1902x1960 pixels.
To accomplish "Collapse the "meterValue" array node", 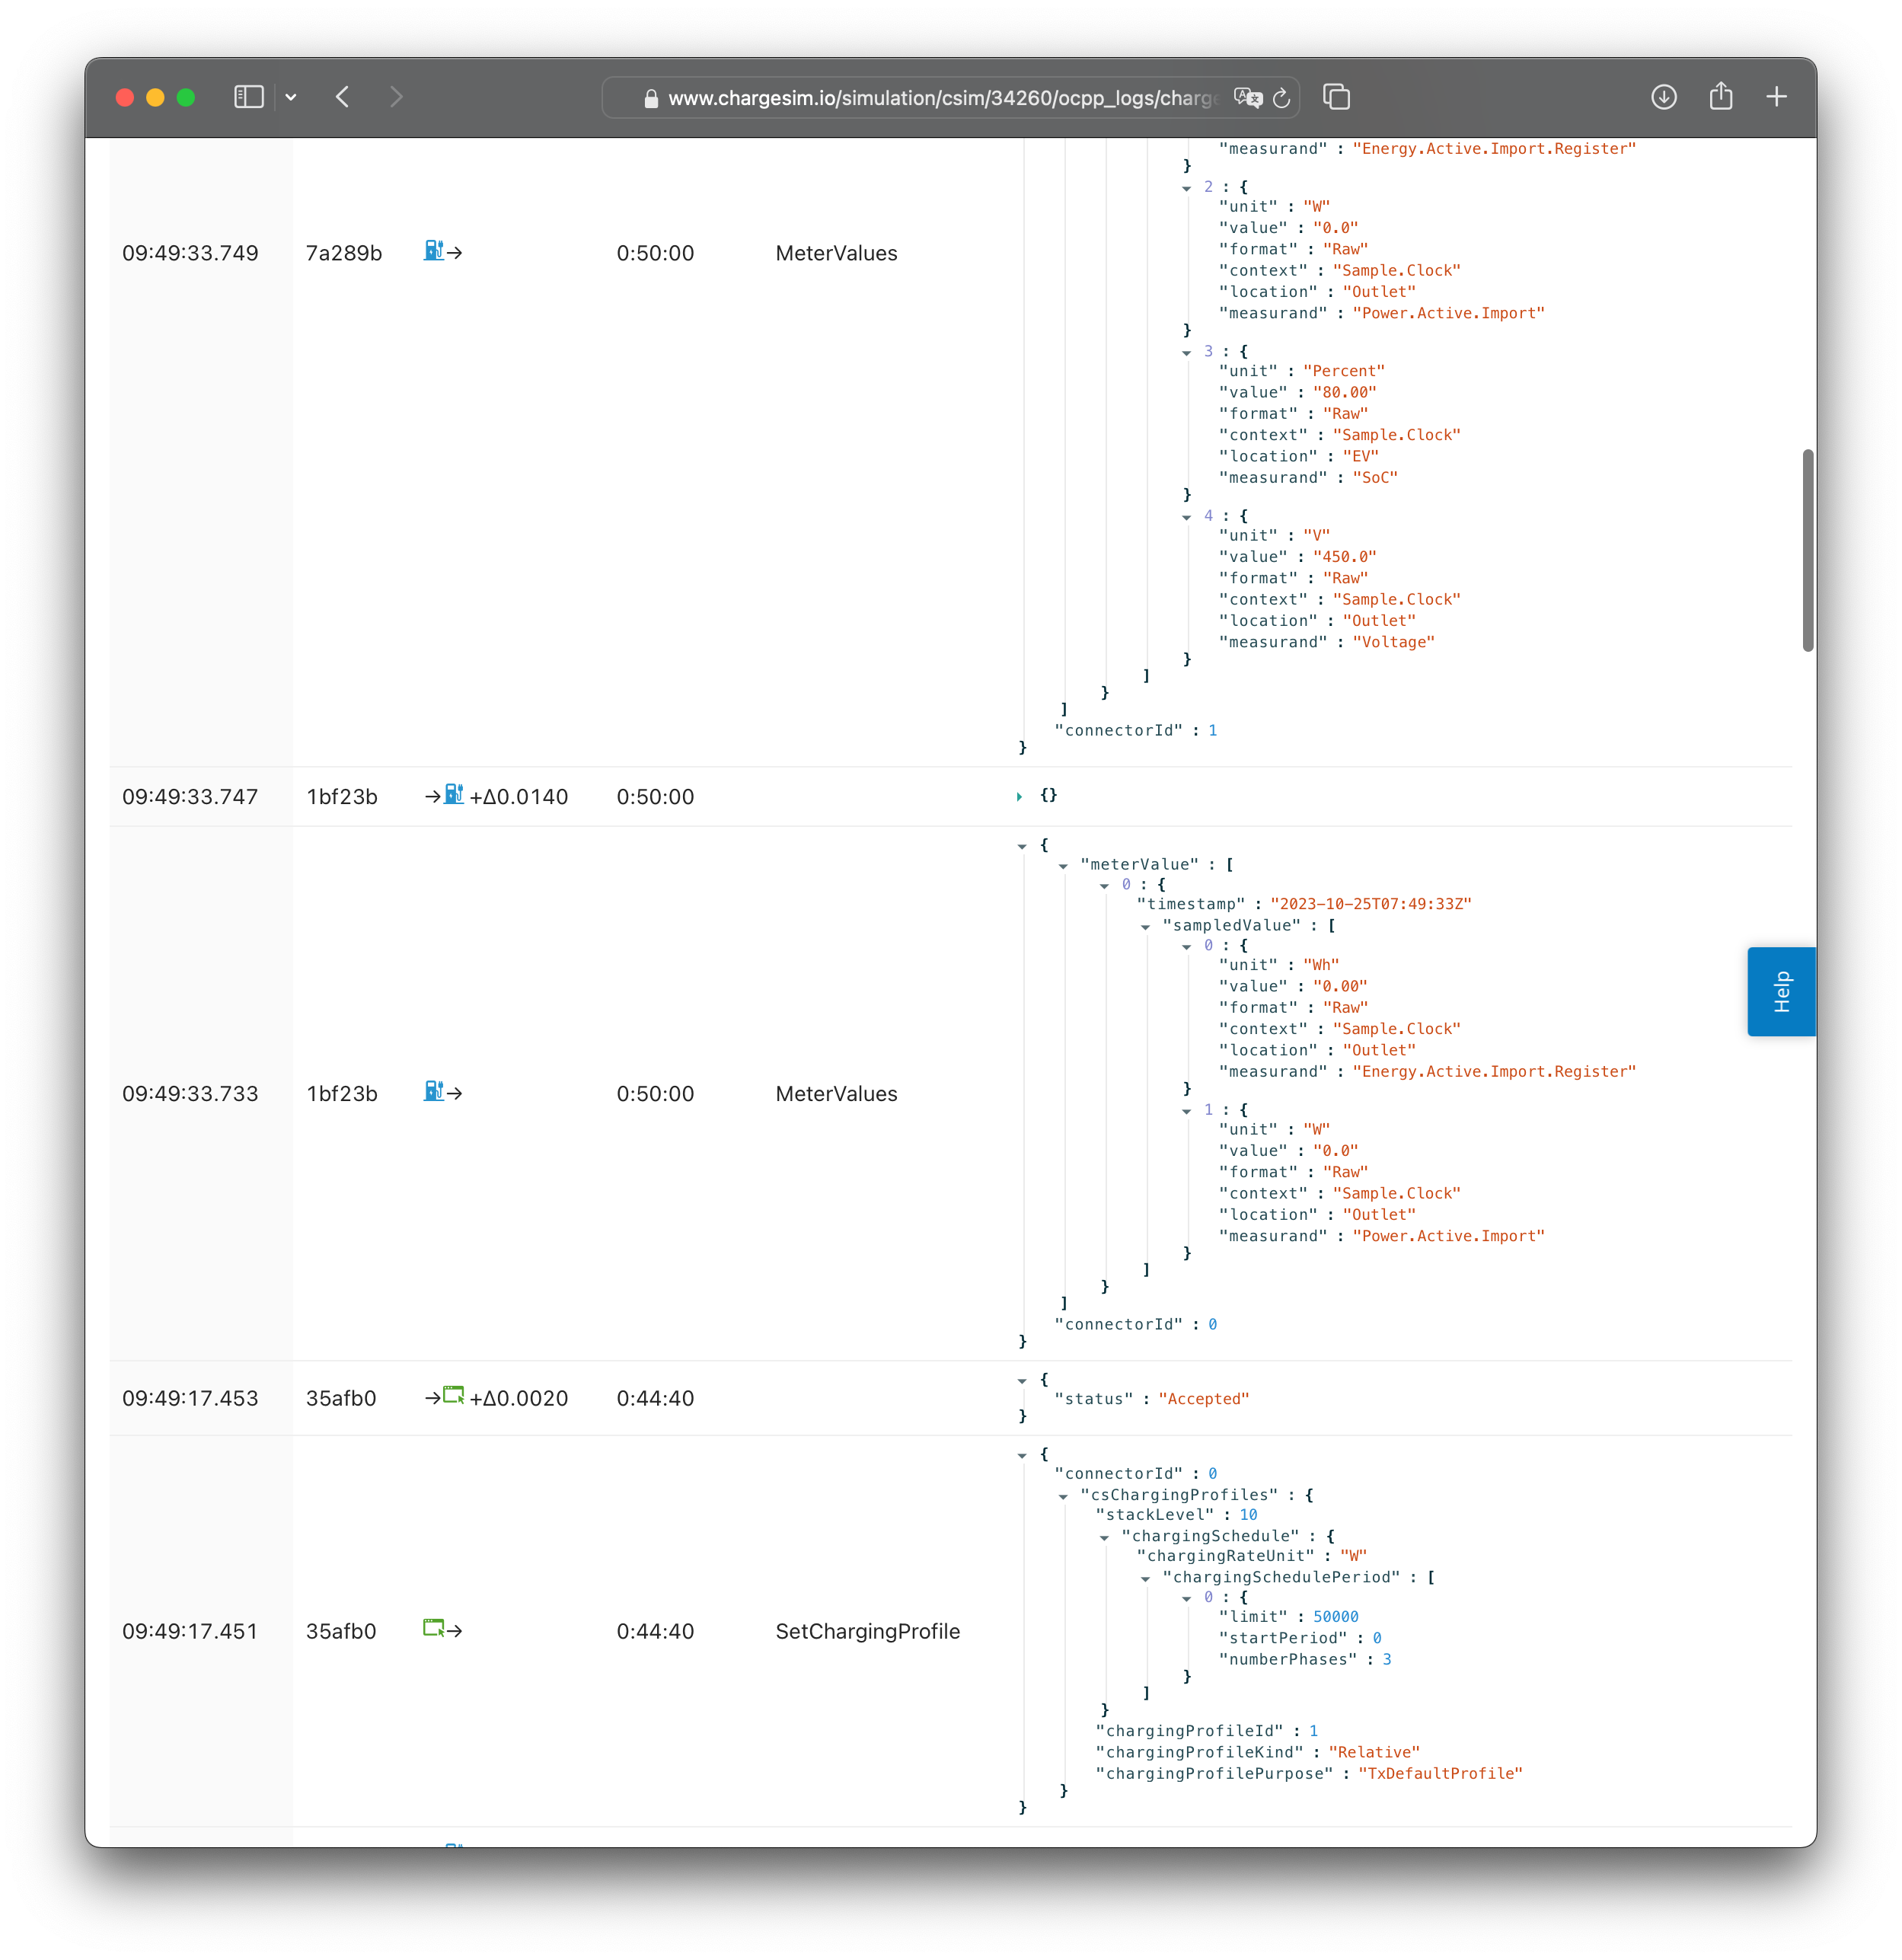I will point(1063,866).
